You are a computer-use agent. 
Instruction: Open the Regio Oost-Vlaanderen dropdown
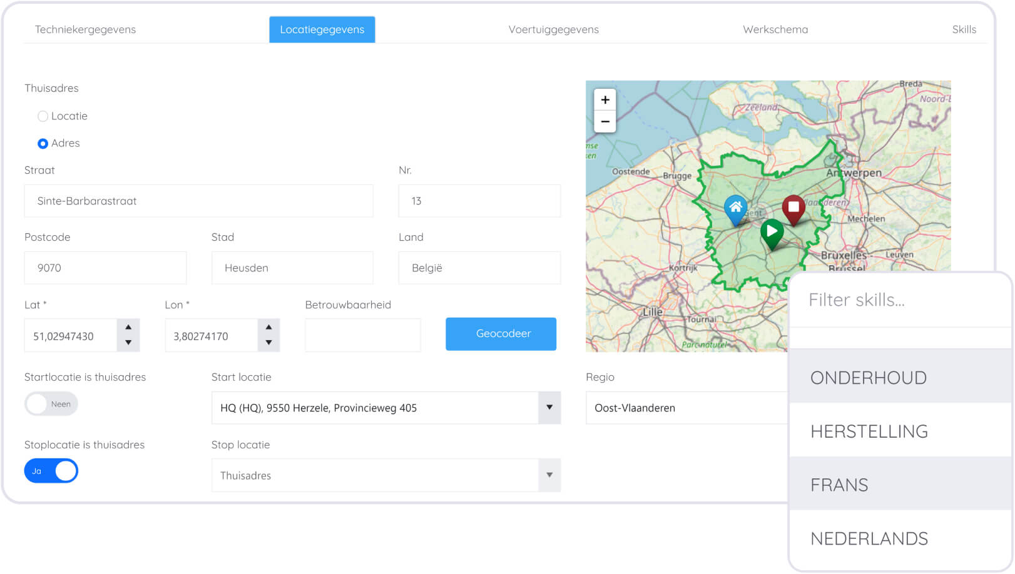(x=686, y=408)
